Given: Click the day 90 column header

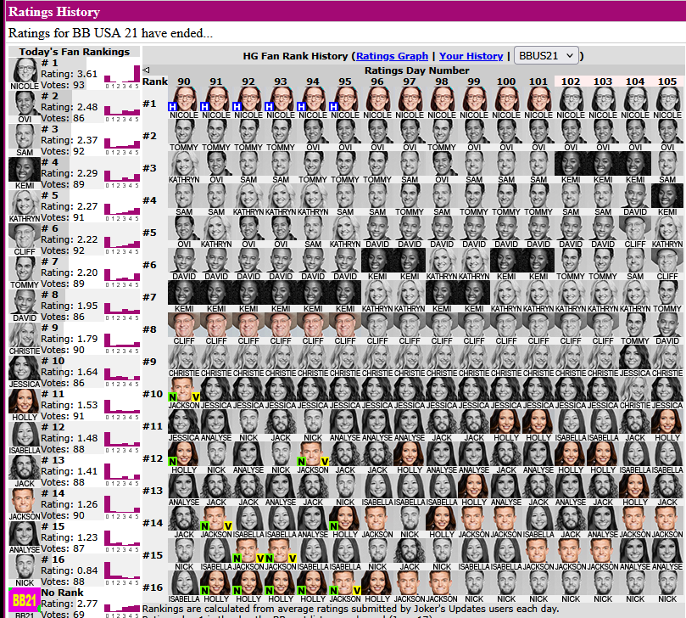Looking at the screenshot, I should 184,81.
